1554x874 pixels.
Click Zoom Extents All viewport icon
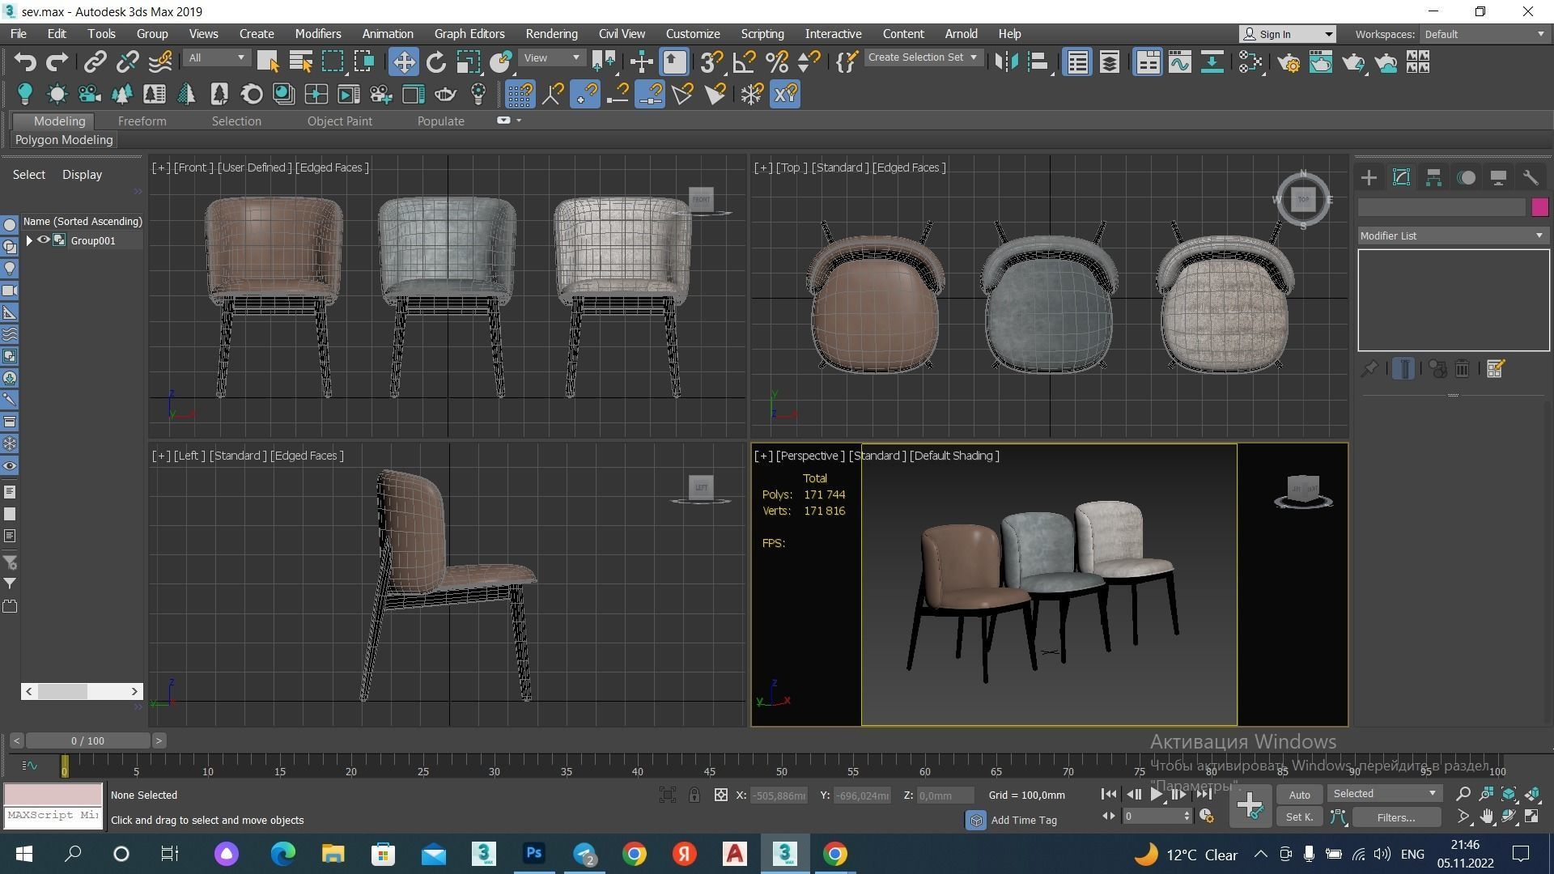pos(1532,794)
